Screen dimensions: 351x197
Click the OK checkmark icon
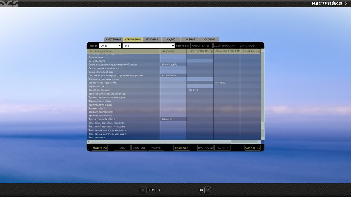[208, 190]
